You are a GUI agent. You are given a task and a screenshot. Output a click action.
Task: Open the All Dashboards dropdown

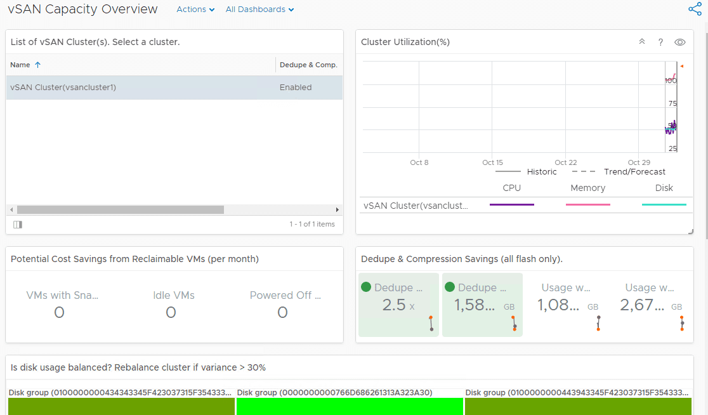259,9
